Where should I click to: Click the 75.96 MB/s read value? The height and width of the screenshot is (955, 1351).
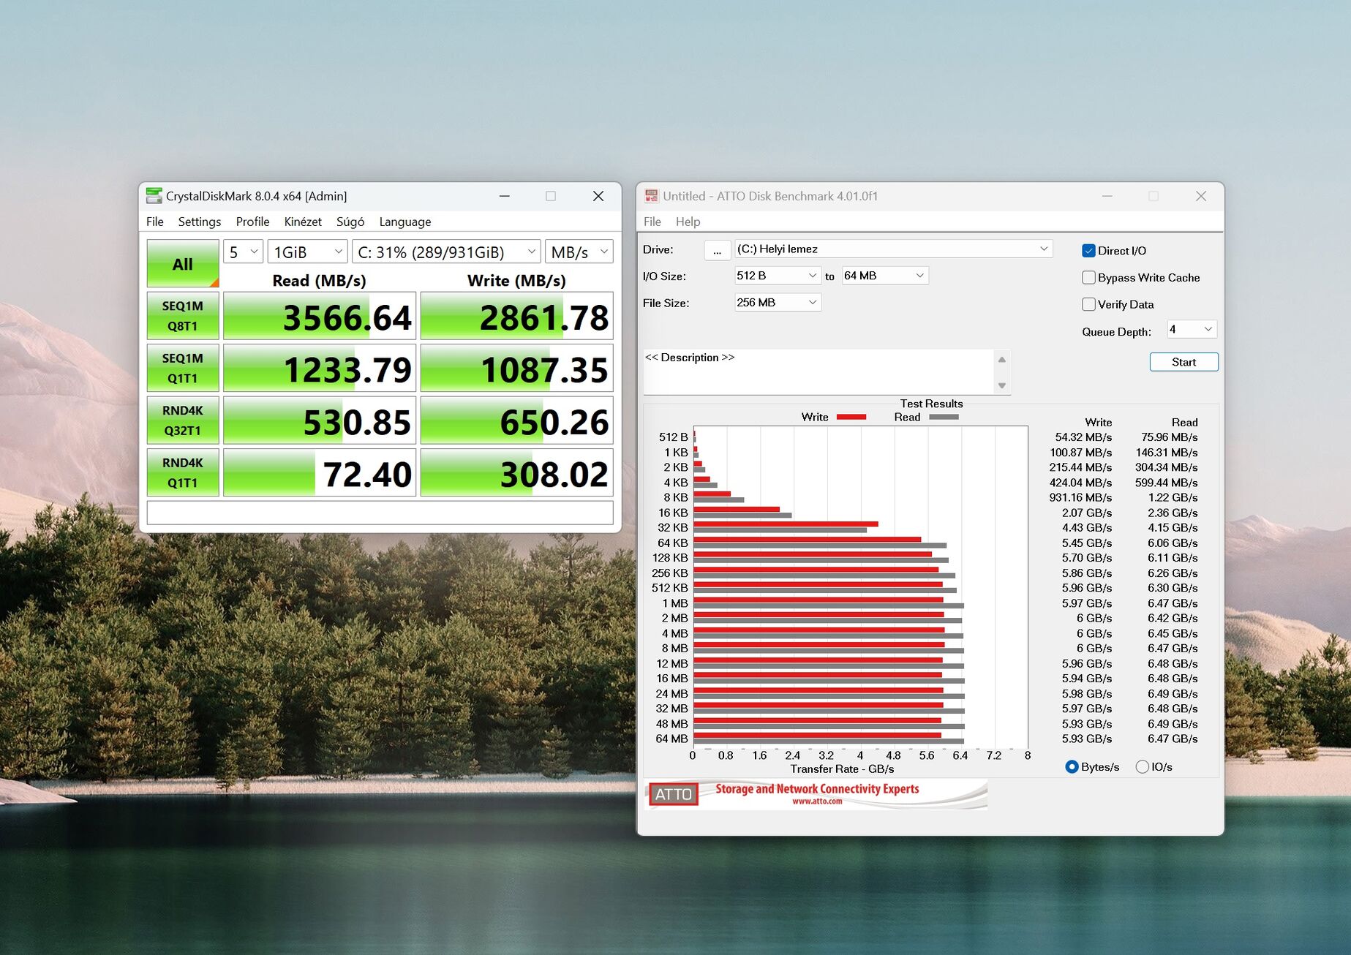tap(1170, 437)
